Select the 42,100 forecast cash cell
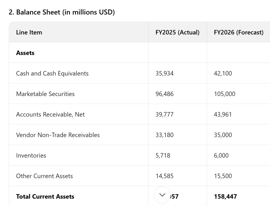 [223, 73]
